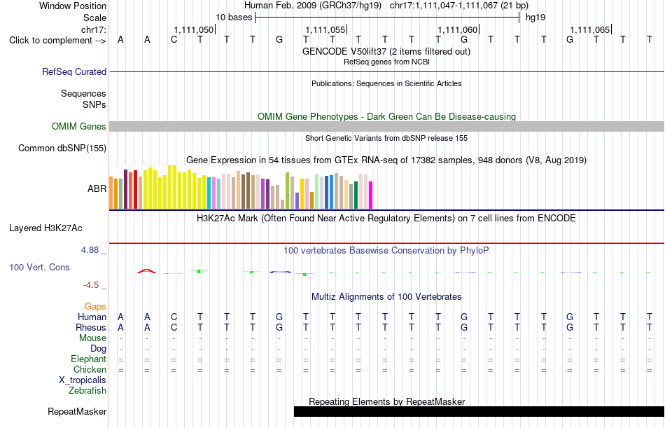This screenshot has height=428, width=665.
Task: Select the Dog species label
Action: (x=99, y=349)
